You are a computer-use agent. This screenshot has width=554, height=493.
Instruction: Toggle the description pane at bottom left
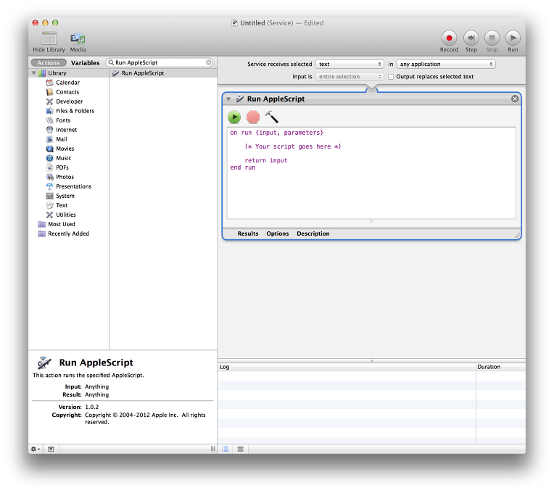coord(51,449)
